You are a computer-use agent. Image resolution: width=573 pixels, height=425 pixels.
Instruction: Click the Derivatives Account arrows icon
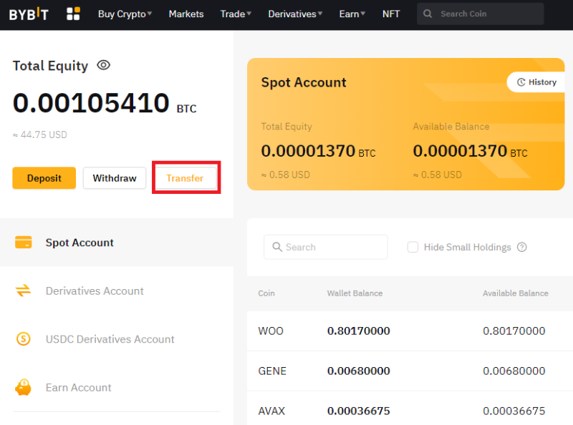click(24, 290)
